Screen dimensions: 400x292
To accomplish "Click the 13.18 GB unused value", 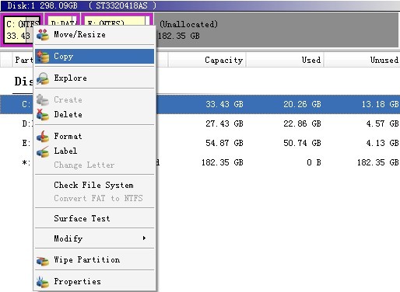I will (x=380, y=104).
